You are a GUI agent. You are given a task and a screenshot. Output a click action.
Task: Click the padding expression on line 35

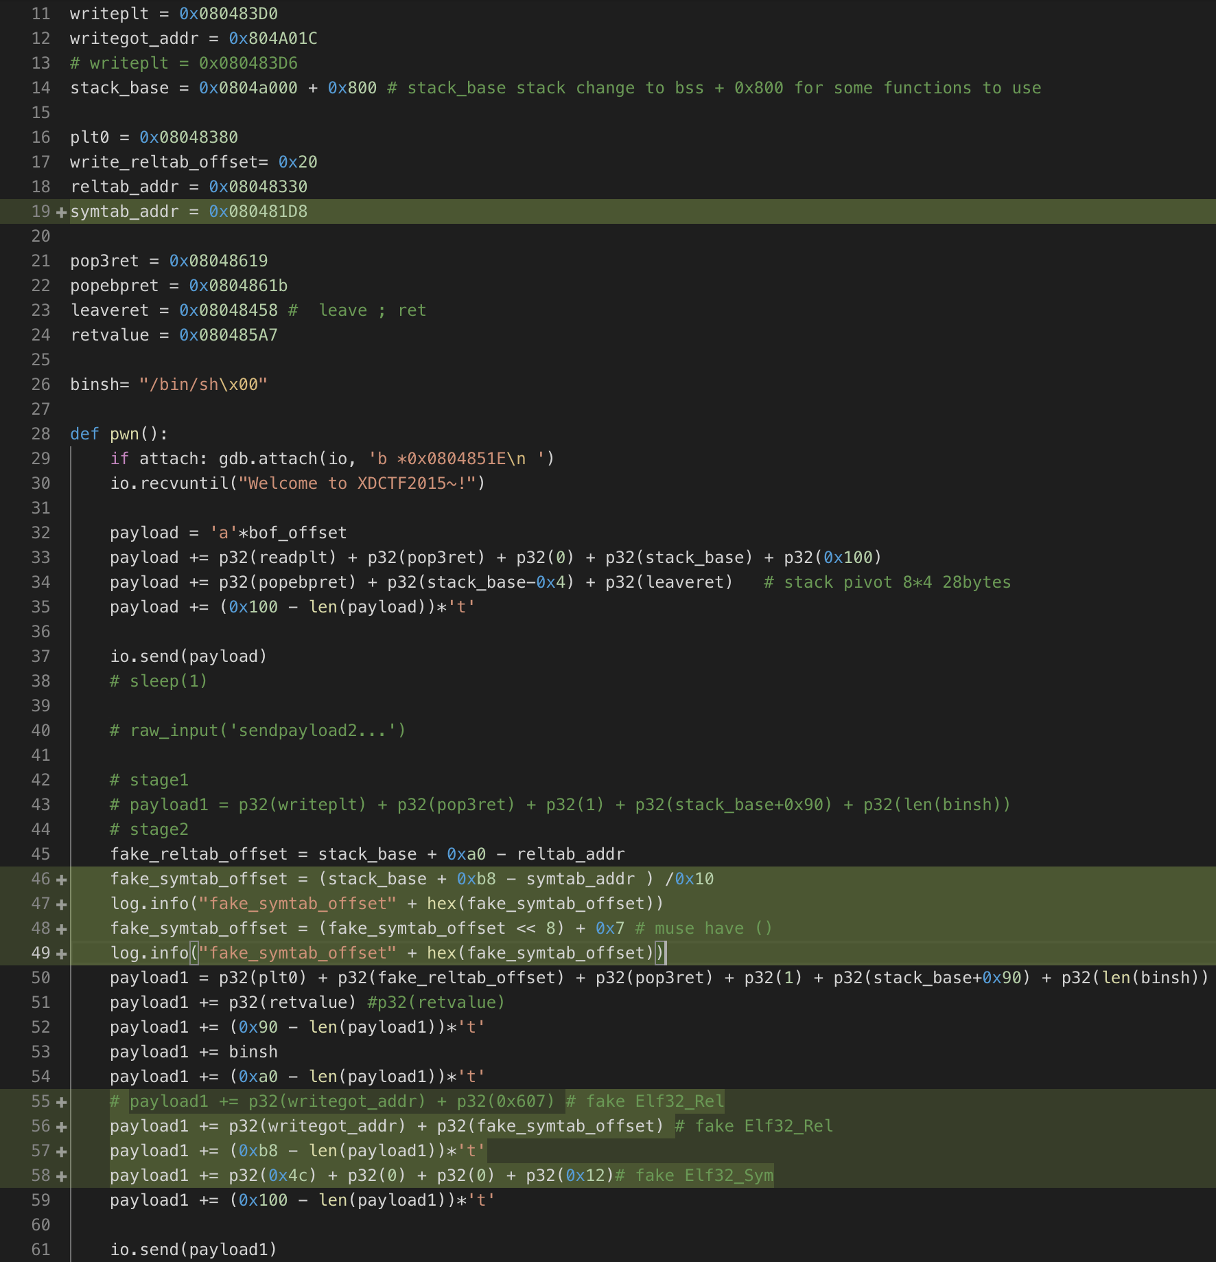point(347,607)
